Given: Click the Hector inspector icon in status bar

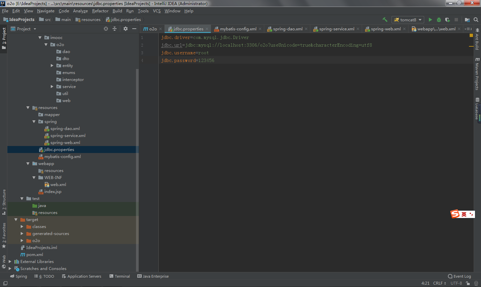Looking at the screenshot, I should [476, 283].
